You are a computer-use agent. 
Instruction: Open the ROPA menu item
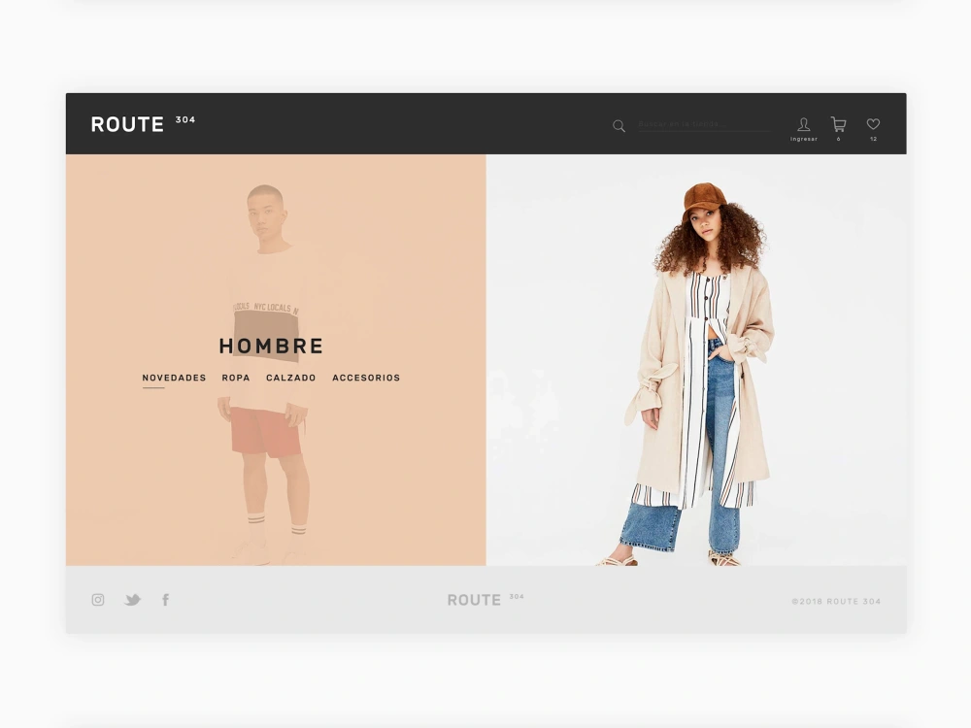click(x=236, y=378)
